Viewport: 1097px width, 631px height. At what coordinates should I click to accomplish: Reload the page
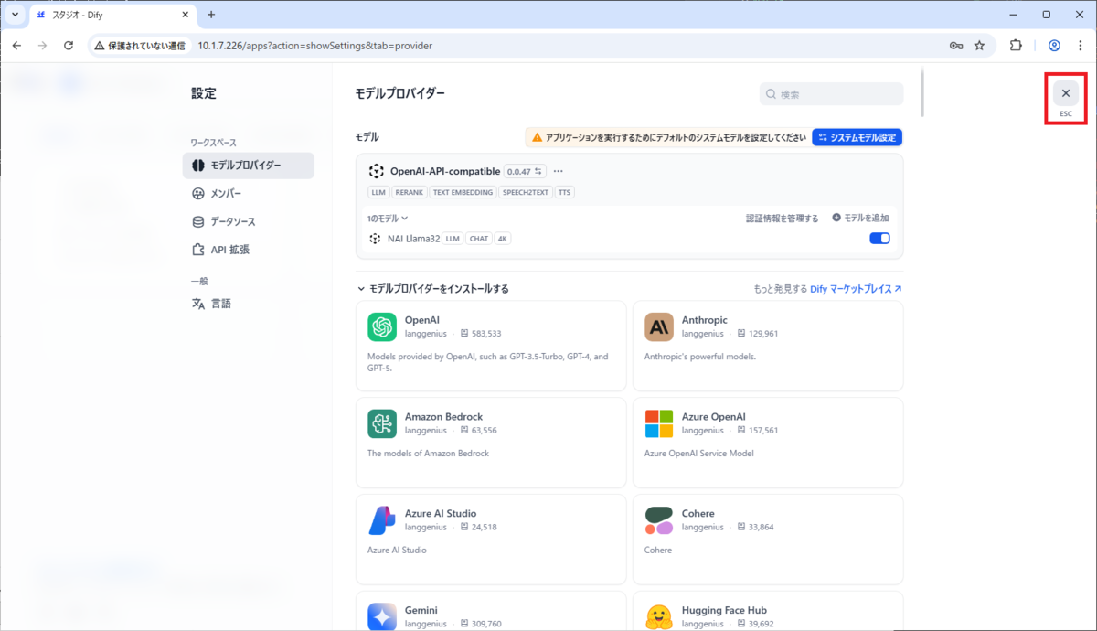68,45
